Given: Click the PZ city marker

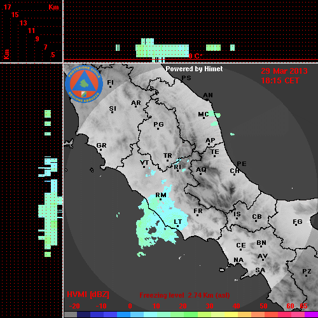Looking at the screenshot, I should (306, 275).
